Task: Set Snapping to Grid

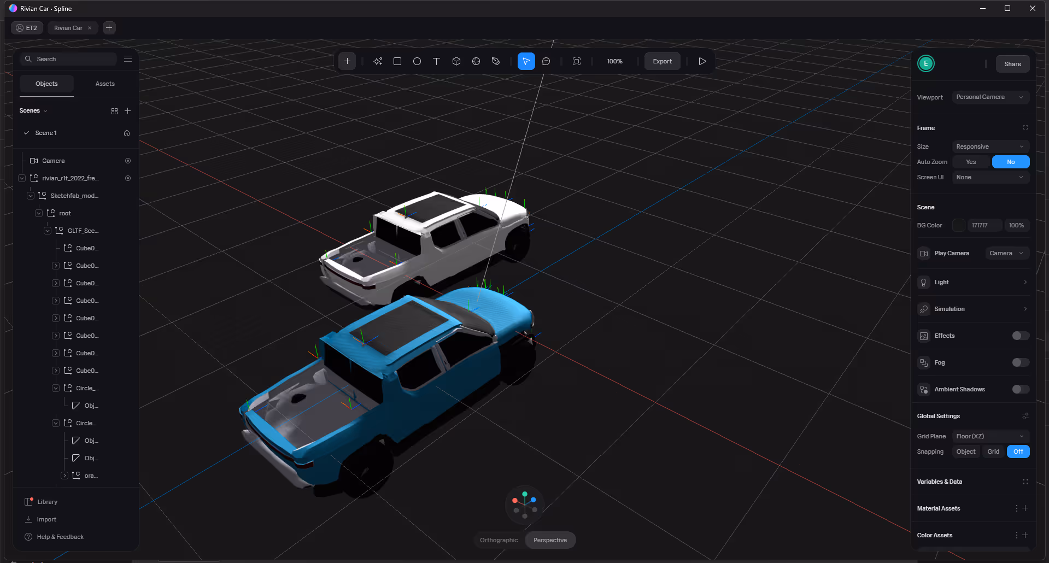Action: pyautogui.click(x=993, y=451)
